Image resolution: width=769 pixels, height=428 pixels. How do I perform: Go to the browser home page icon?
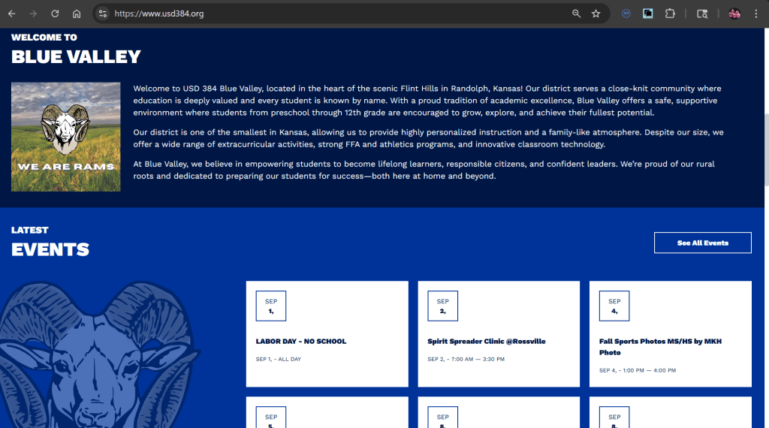[77, 14]
